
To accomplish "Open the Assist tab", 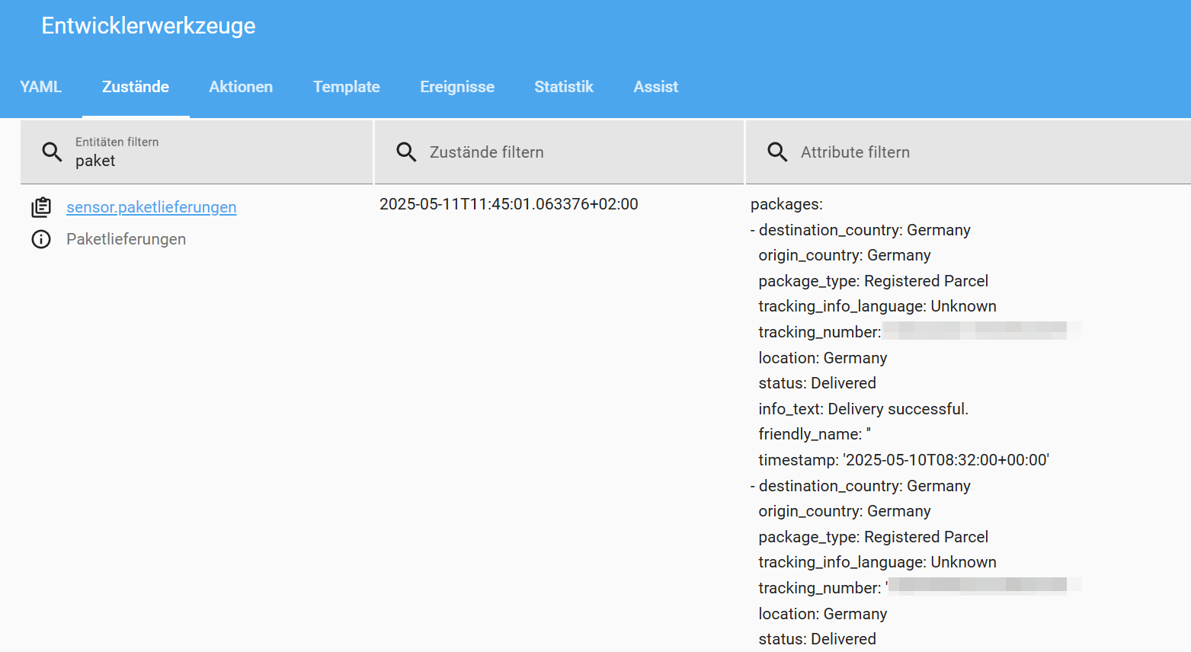I will [655, 87].
